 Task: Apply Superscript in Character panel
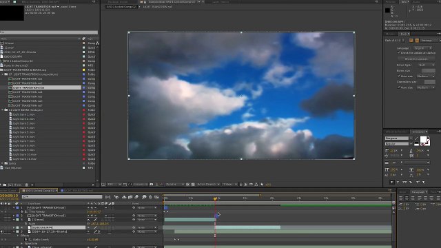(x=418, y=182)
